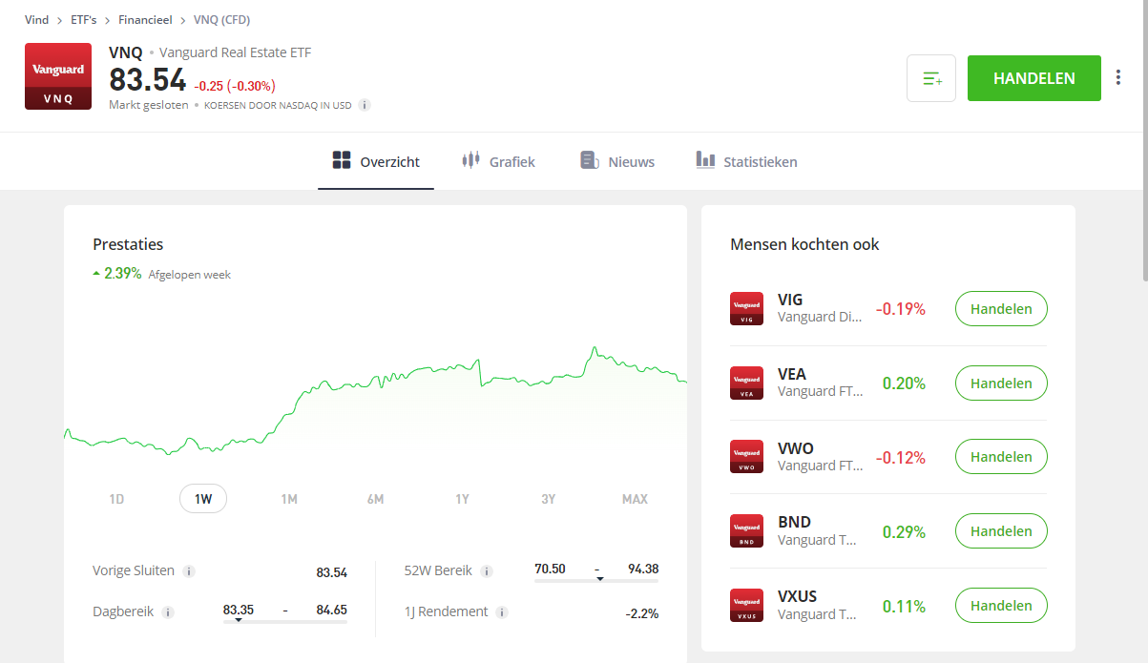This screenshot has height=663, width=1148.
Task: Click the Mensen kochten ook heading
Action: [x=804, y=244]
